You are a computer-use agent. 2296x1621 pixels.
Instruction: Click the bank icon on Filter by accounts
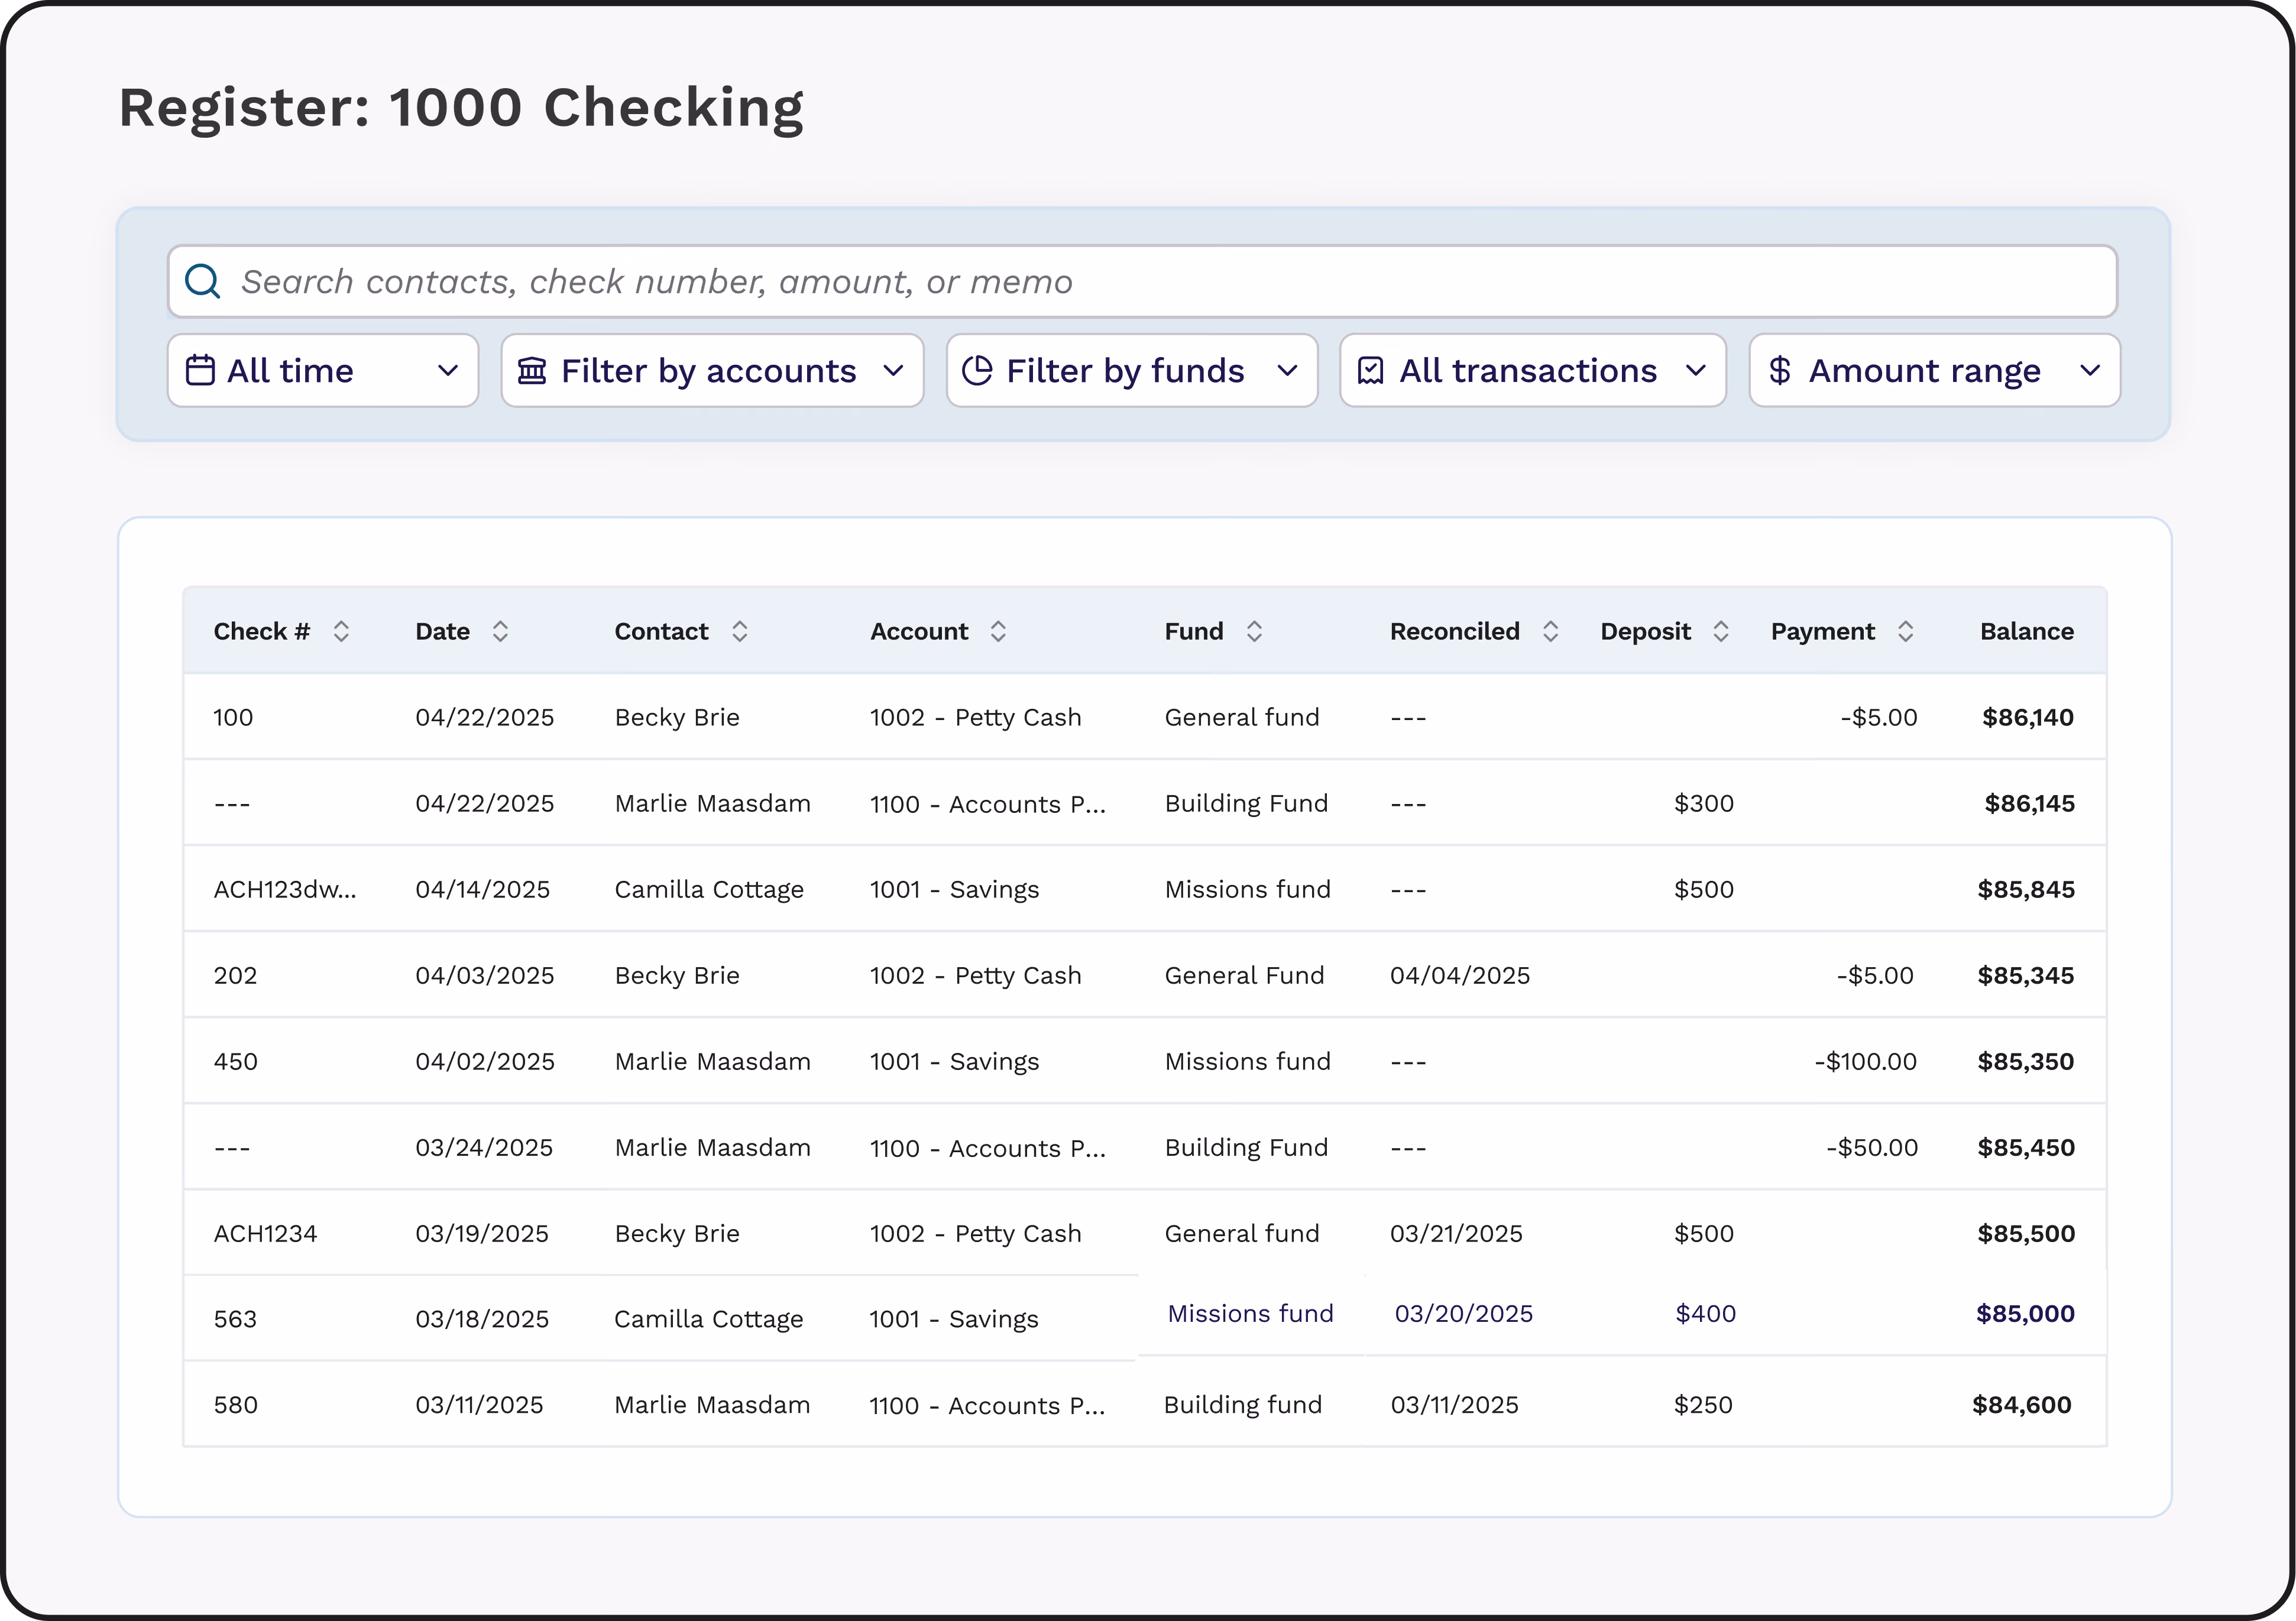(x=532, y=371)
